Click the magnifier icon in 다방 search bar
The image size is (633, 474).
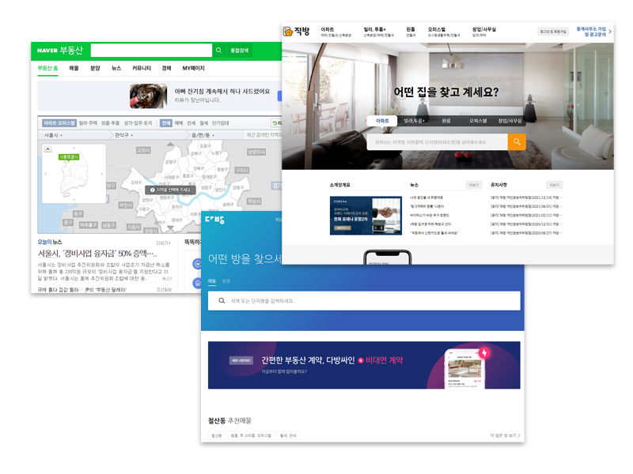[222, 301]
